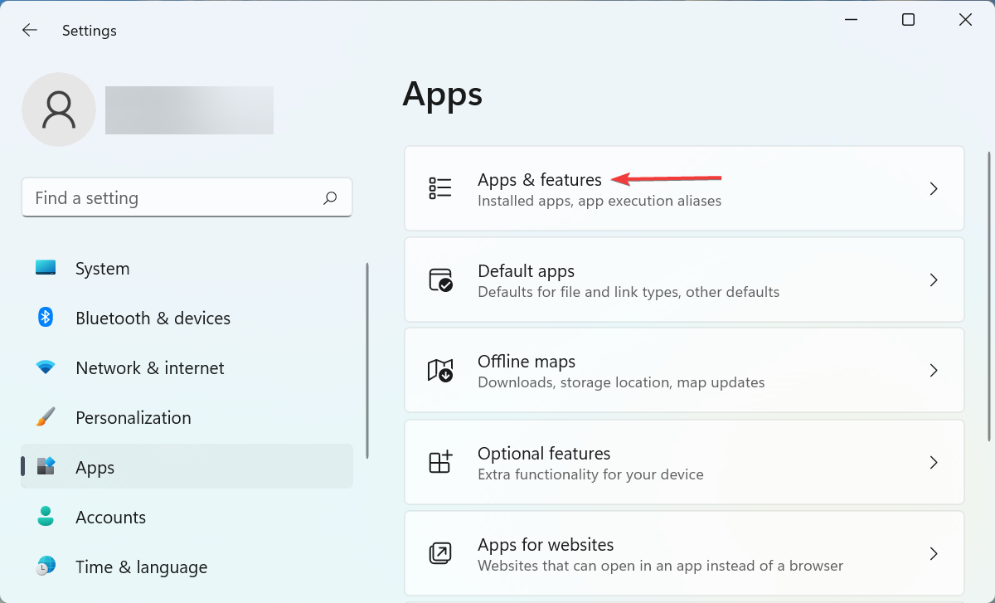Click the search magnifier icon
The height and width of the screenshot is (603, 995).
(x=329, y=197)
